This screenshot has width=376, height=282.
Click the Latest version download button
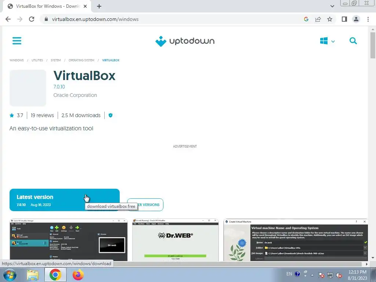pos(65,200)
